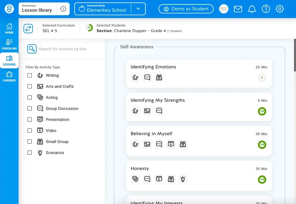The height and width of the screenshot is (204, 296).
Task: Click the 30 Min label on Believing in Myself
Action: (x=262, y=134)
